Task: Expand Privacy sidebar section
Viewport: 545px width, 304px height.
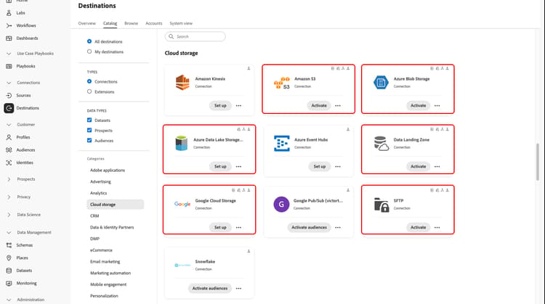Action: [9, 197]
